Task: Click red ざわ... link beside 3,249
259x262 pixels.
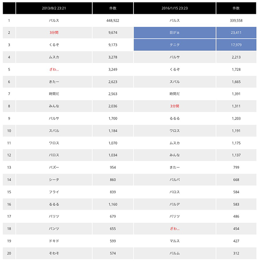Action: [x=54, y=69]
